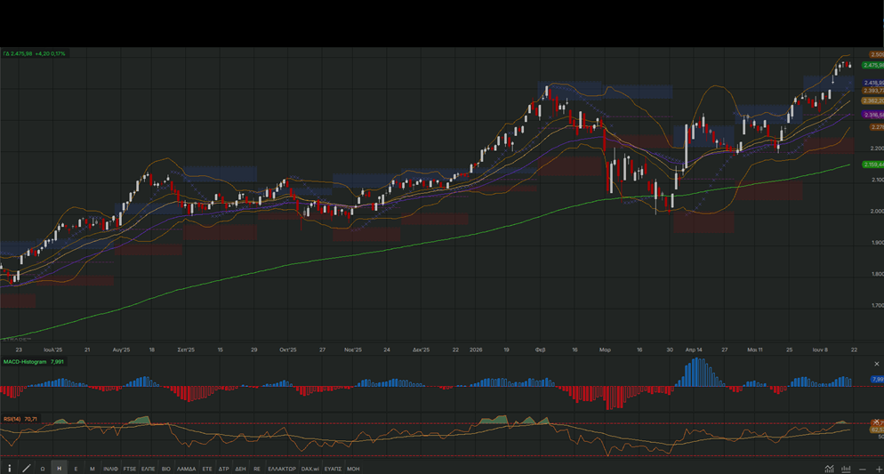Click the Οκτ'25 date axis label
Screen dimensions: 884x474
click(x=287, y=350)
